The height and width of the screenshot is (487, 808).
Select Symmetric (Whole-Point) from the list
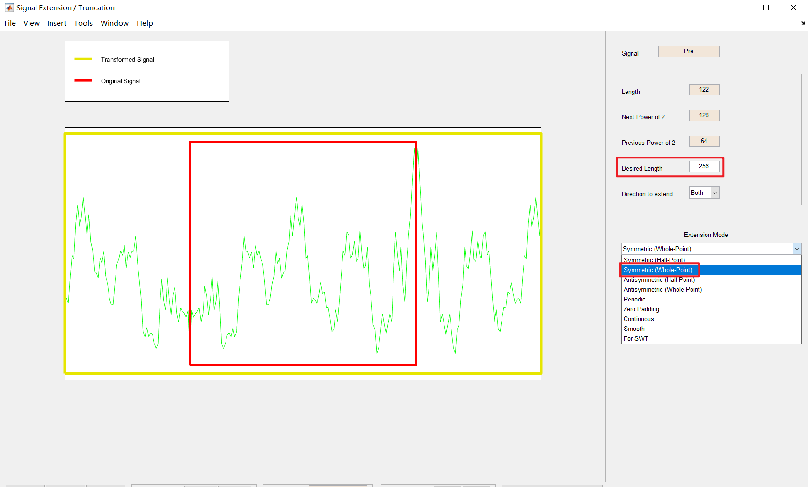(658, 270)
